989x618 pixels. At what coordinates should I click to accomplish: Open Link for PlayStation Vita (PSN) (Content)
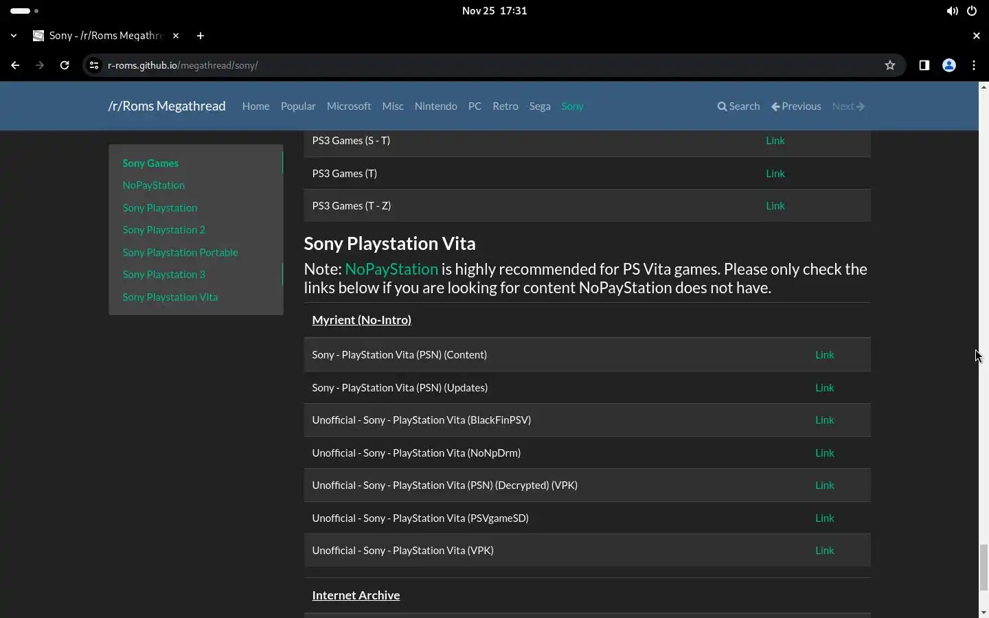824,354
